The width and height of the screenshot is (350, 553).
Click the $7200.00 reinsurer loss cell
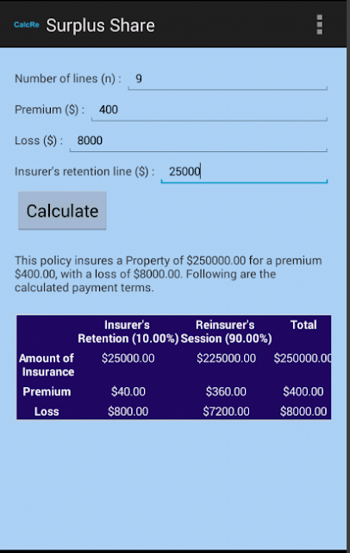pos(226,411)
